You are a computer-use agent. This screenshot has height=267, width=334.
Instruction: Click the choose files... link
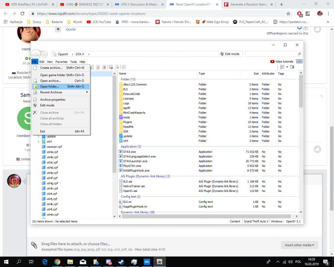(99, 244)
